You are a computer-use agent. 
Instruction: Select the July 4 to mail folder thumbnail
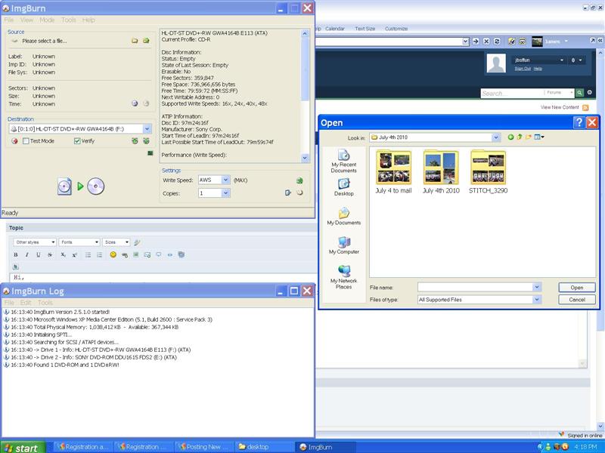[393, 172]
